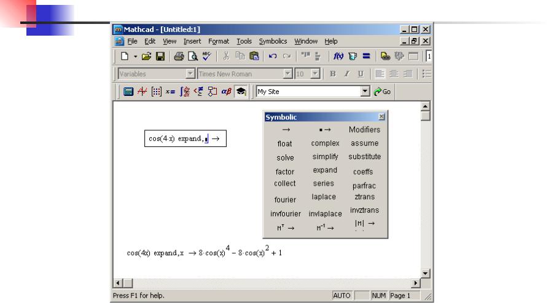This screenshot has height=303, width=551.
Task: Open the Boolean toolbar icon
Action: click(x=198, y=92)
